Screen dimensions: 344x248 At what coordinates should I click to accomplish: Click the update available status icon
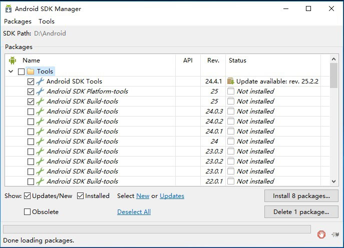pos(231,81)
